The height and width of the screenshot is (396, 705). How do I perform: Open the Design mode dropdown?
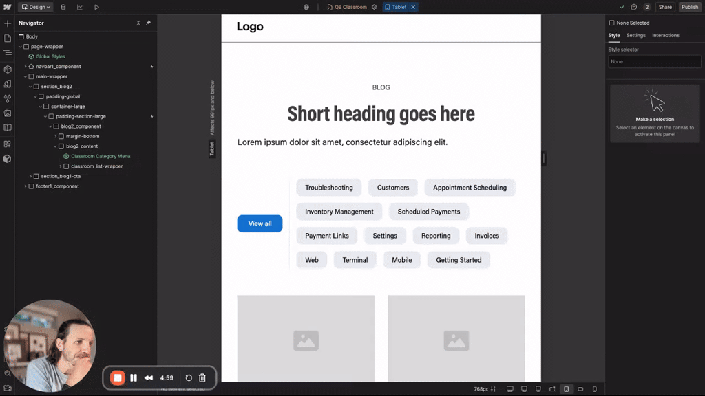36,7
